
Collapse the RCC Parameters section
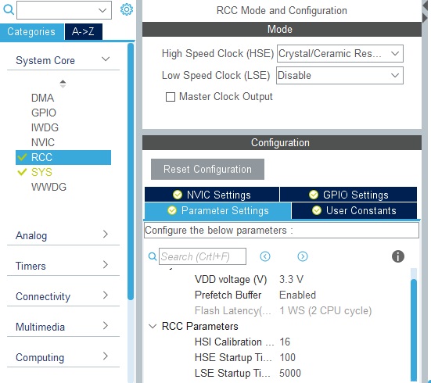click(153, 326)
